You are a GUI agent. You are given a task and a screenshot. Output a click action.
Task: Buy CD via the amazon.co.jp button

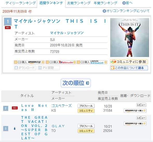(x=29, y=62)
